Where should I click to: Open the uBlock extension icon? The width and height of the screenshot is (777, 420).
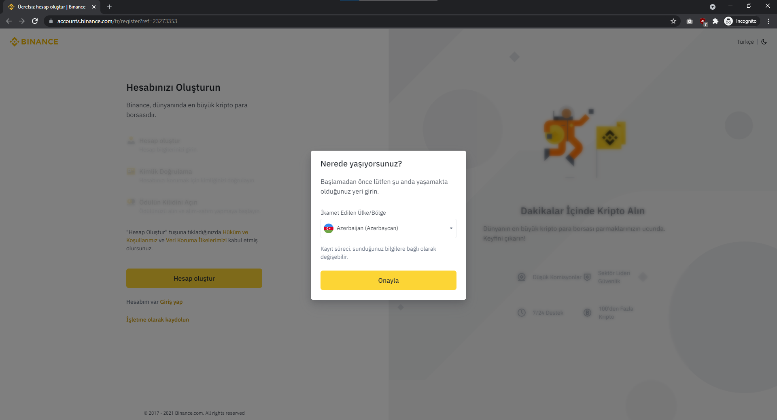click(x=703, y=21)
